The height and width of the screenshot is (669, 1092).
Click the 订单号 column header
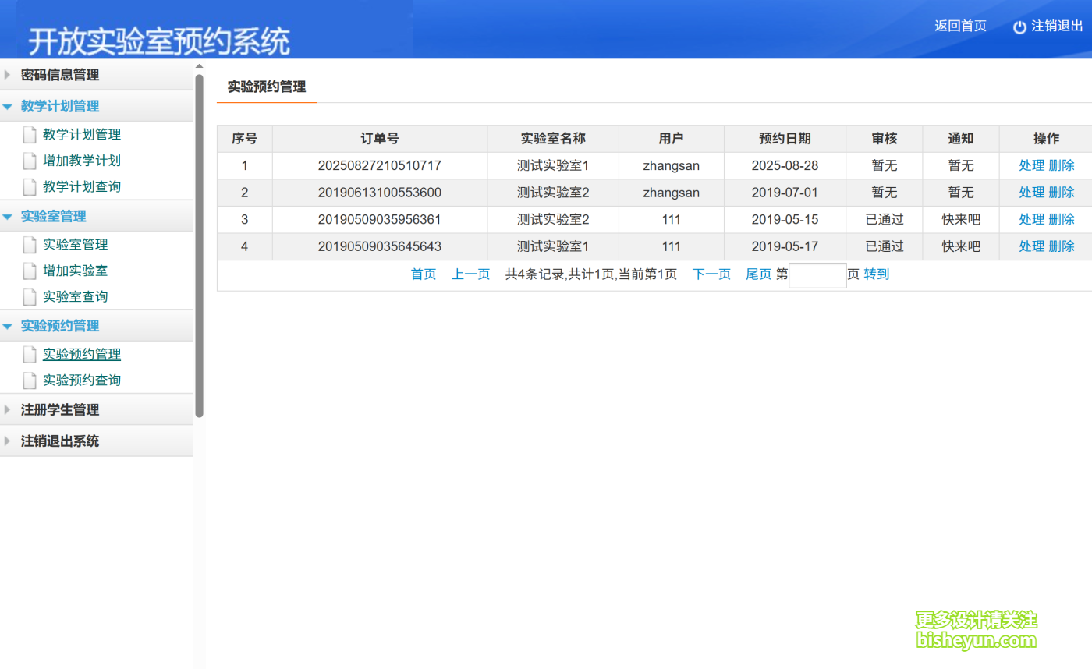[x=380, y=139]
